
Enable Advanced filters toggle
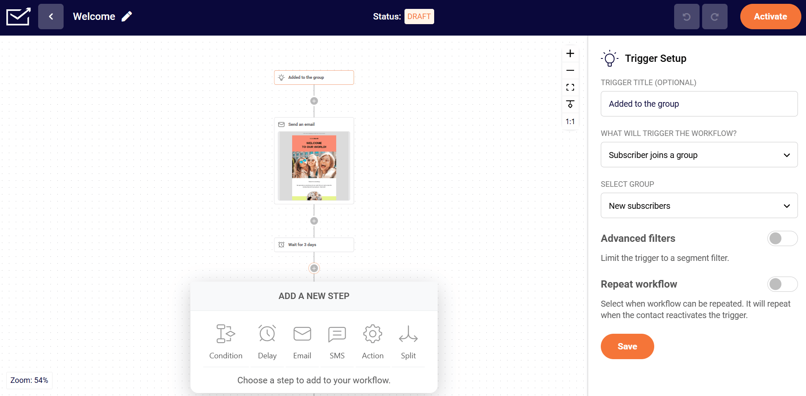[x=782, y=238]
